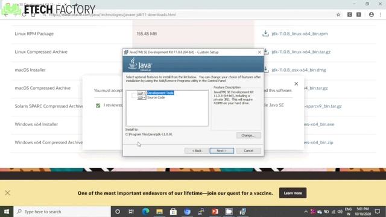386x217 pixels.
Task: Click 'Linux RPM Package' row text
Action: (x=34, y=34)
